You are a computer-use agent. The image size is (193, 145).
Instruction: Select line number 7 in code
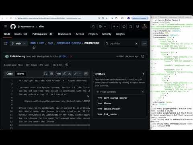click(12, 101)
